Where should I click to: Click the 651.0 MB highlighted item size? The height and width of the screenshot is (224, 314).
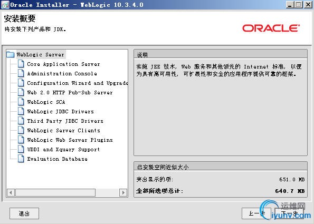point(292,179)
